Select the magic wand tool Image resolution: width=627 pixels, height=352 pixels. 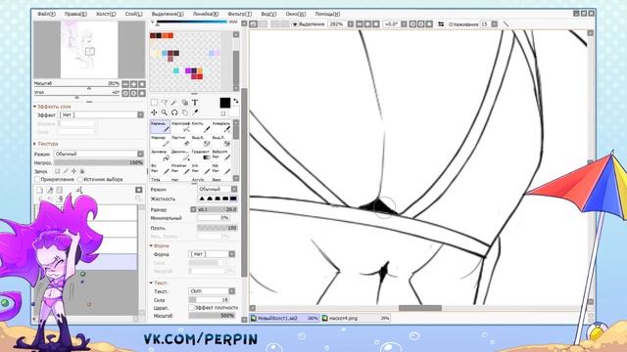point(174,103)
